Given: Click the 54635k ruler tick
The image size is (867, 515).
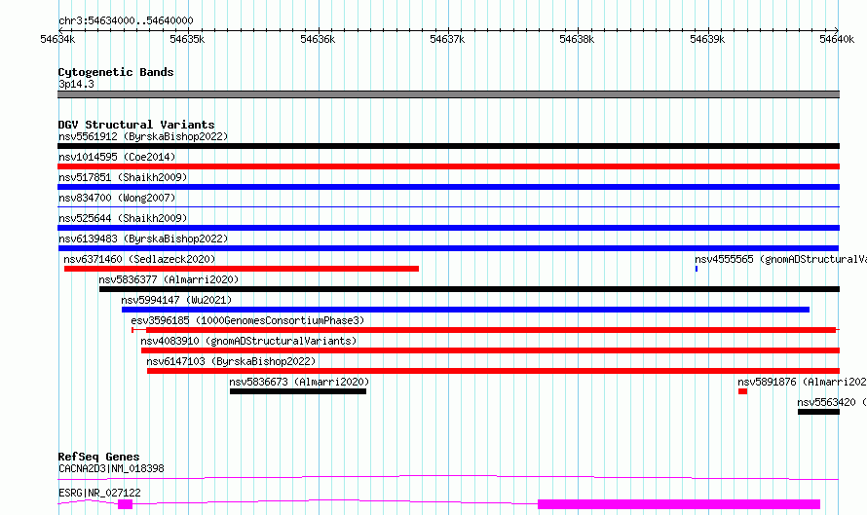Looking at the screenshot, I should click(187, 39).
